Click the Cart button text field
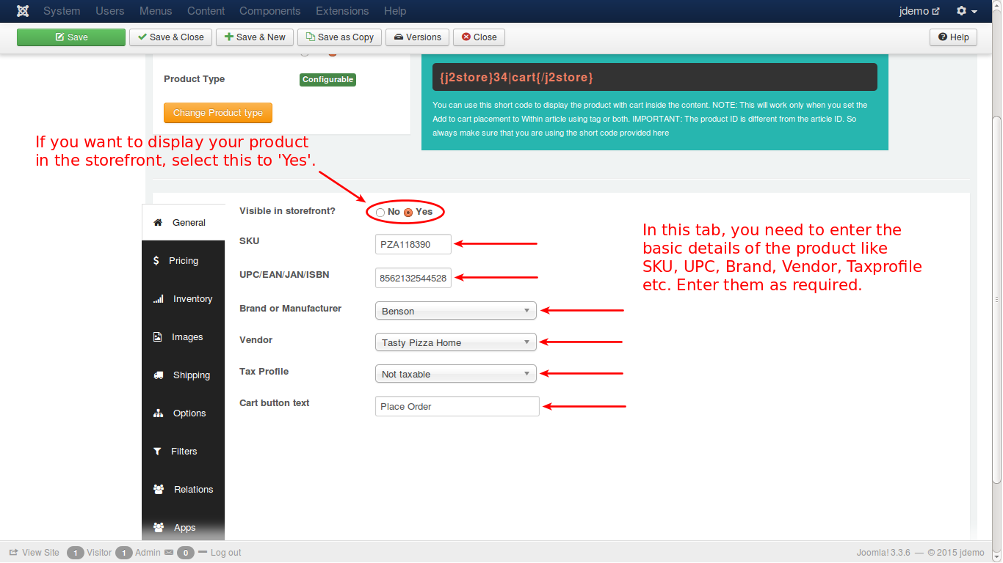1003x563 pixels. pyautogui.click(x=457, y=406)
